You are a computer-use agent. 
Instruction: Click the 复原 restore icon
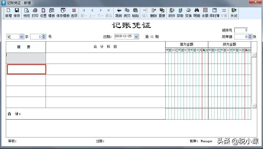[162, 13]
